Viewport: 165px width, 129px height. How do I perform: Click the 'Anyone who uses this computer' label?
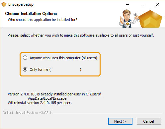pos(63,58)
